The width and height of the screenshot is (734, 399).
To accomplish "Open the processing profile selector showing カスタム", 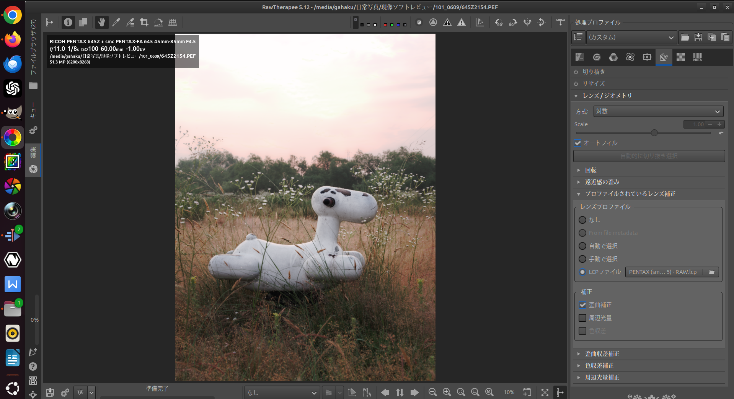I will click(x=631, y=37).
